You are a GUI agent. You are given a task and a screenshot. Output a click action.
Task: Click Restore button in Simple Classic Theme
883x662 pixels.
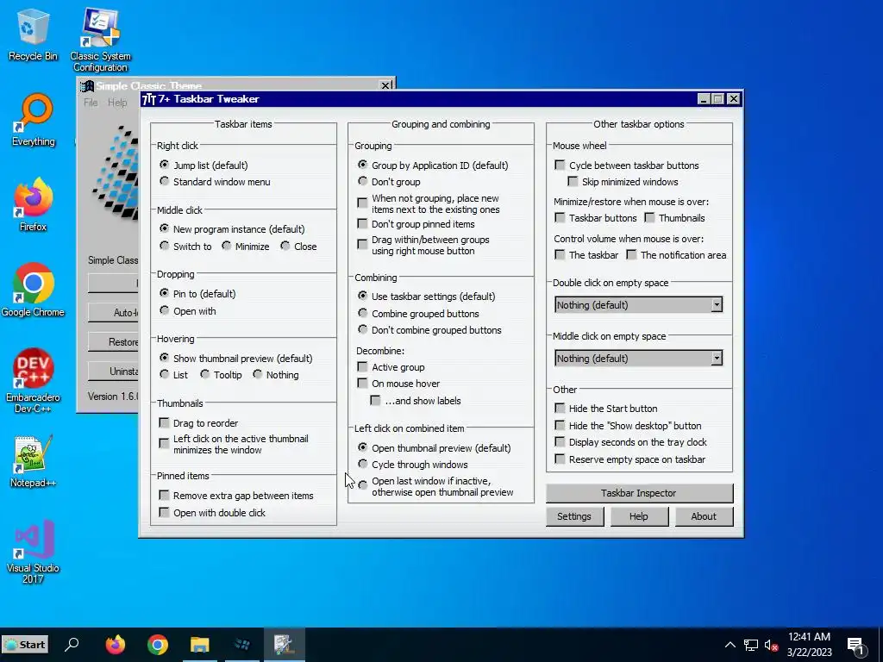tap(113, 341)
